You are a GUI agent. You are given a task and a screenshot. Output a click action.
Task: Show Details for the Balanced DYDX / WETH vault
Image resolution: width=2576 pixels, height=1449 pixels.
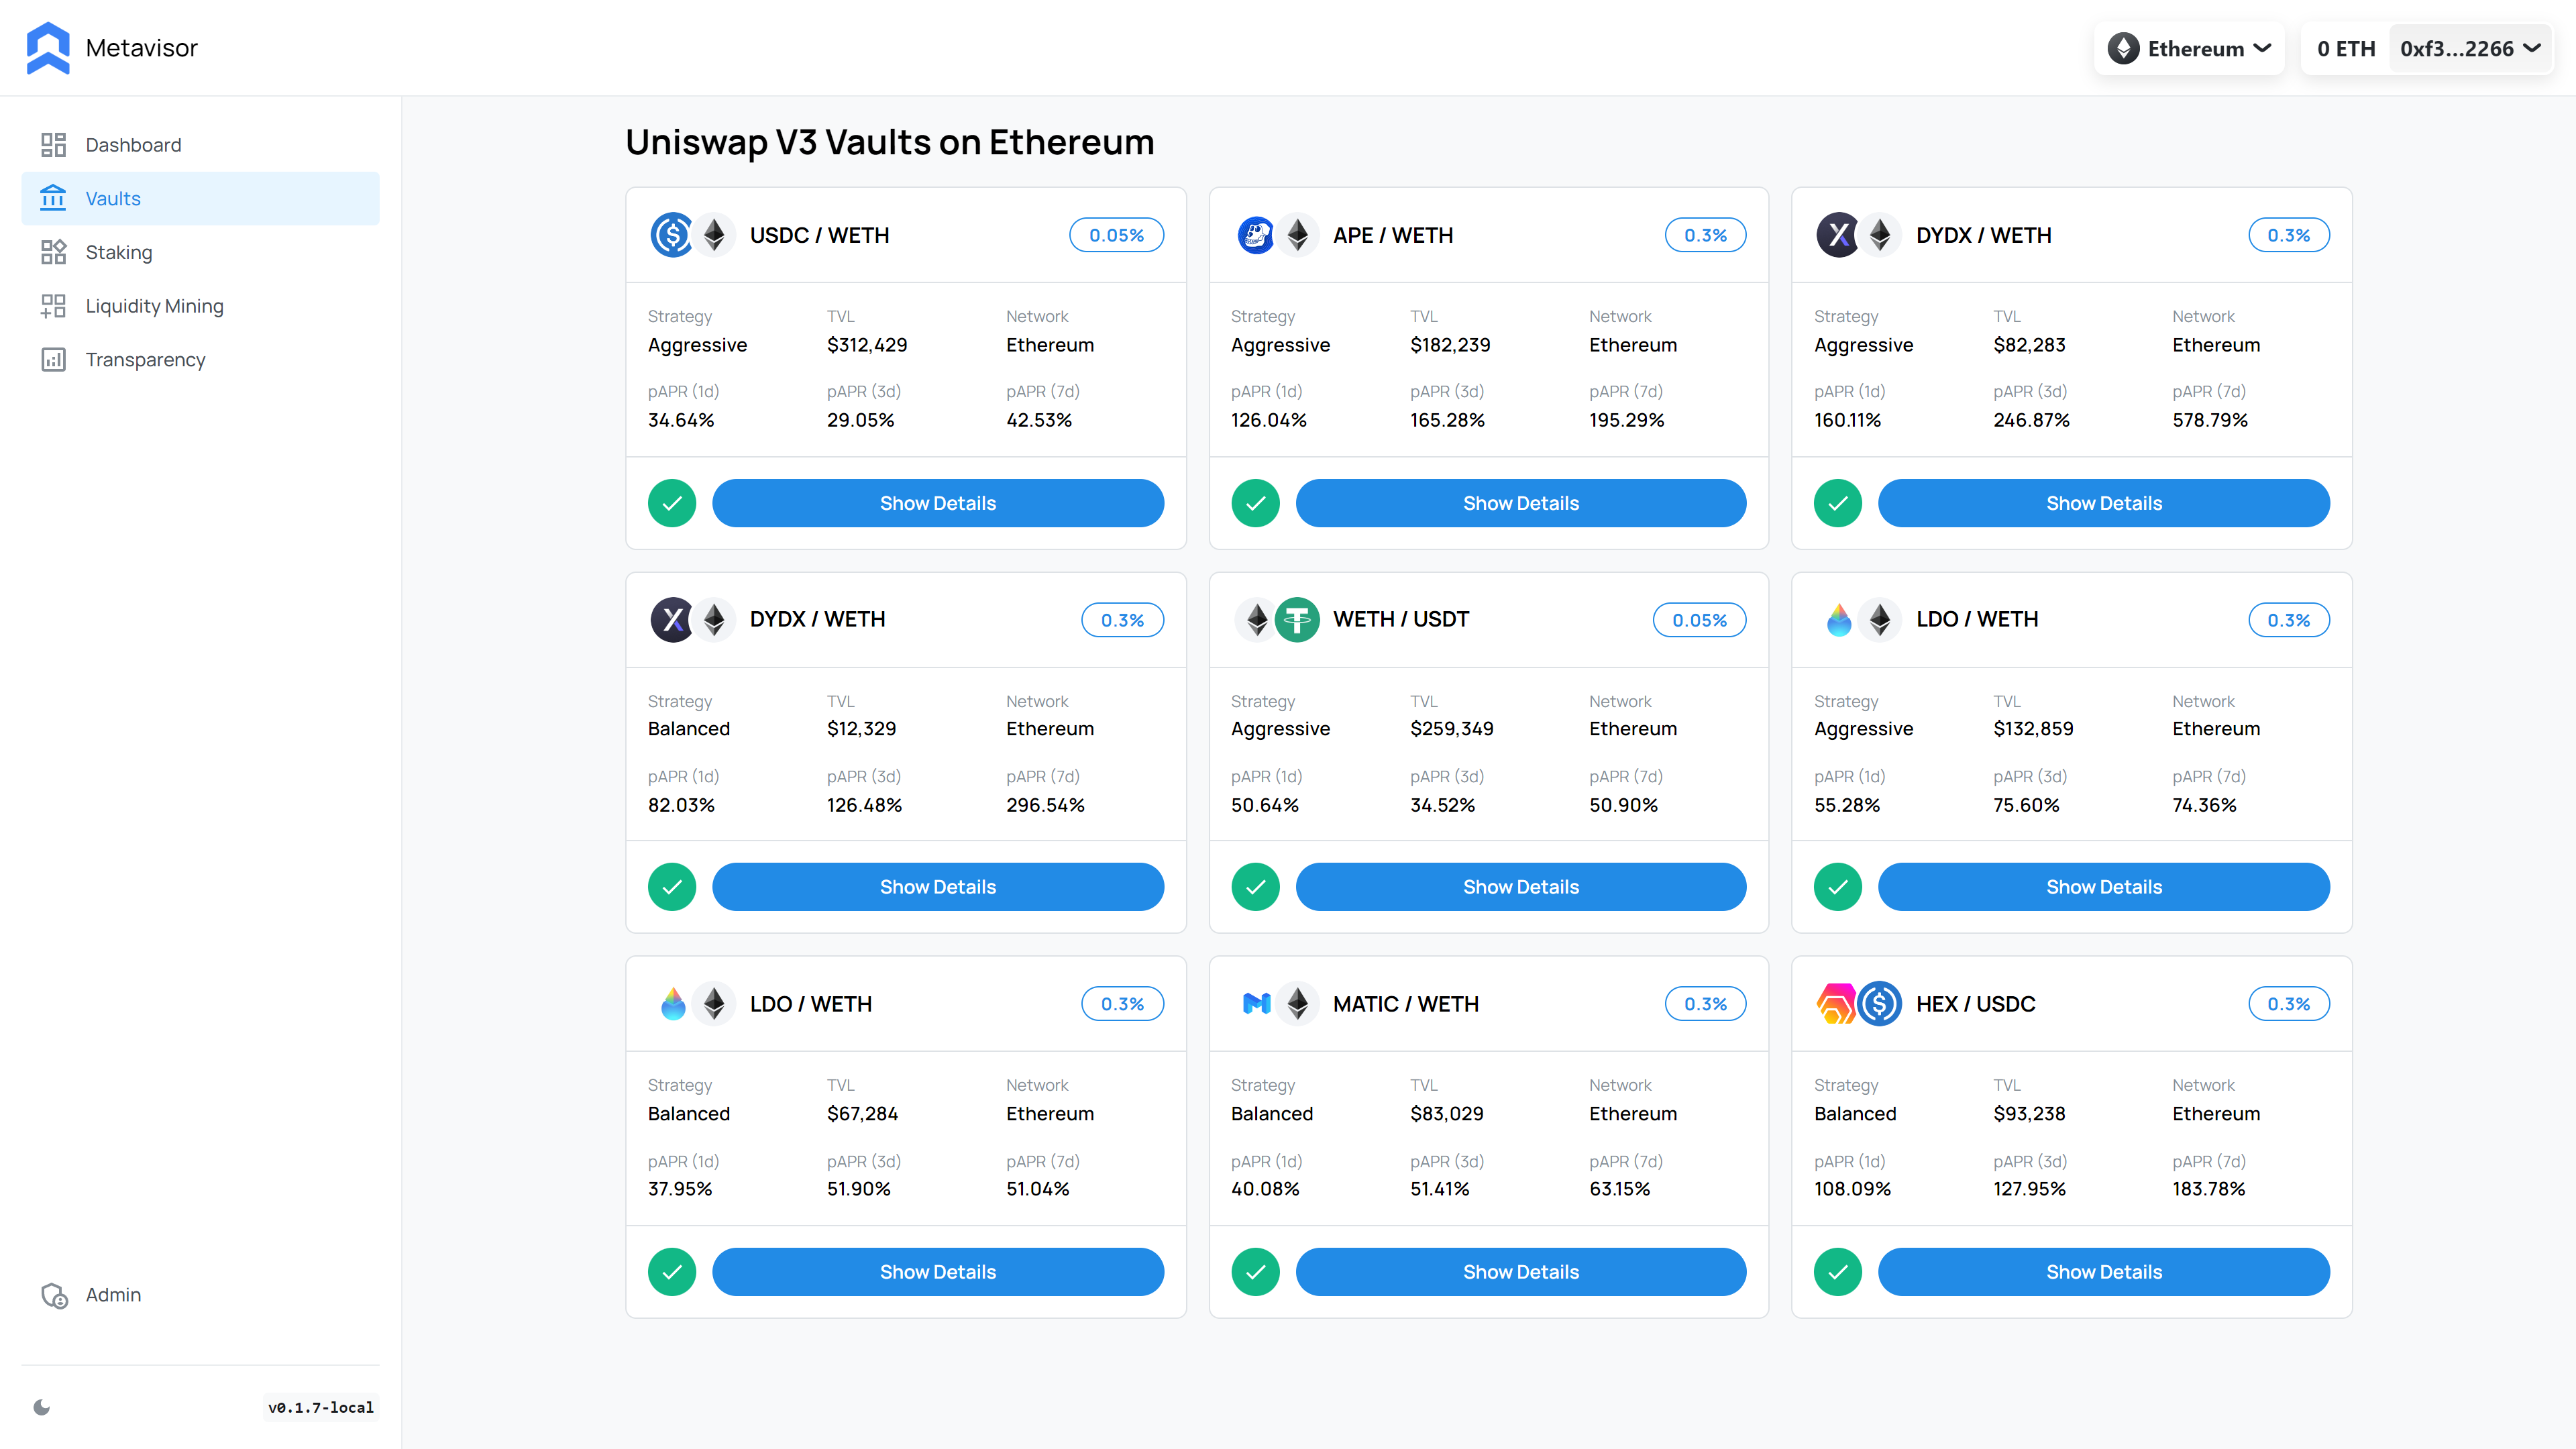[x=938, y=887]
